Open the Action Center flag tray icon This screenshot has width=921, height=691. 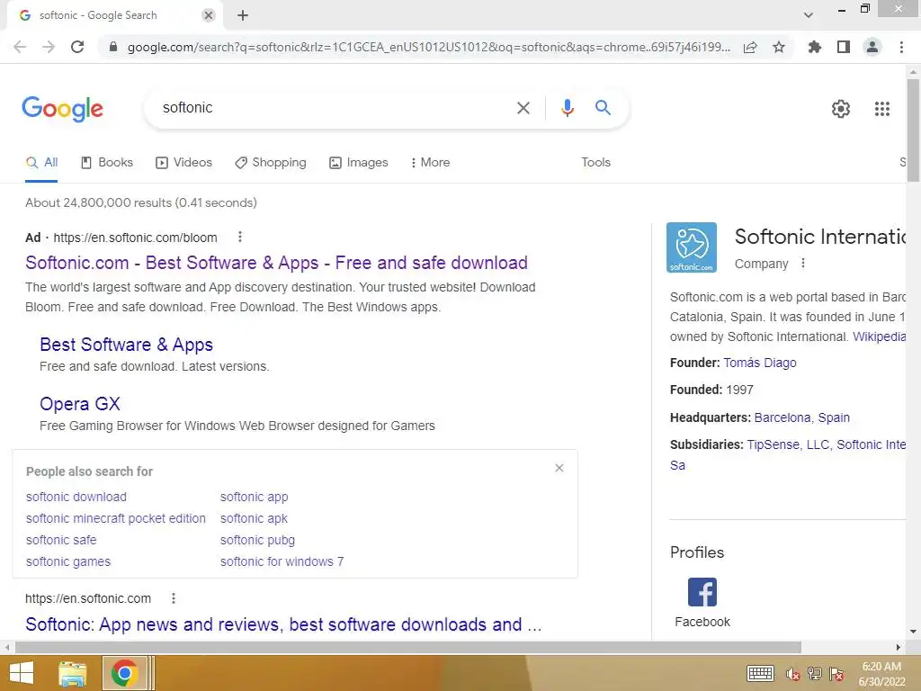click(836, 674)
